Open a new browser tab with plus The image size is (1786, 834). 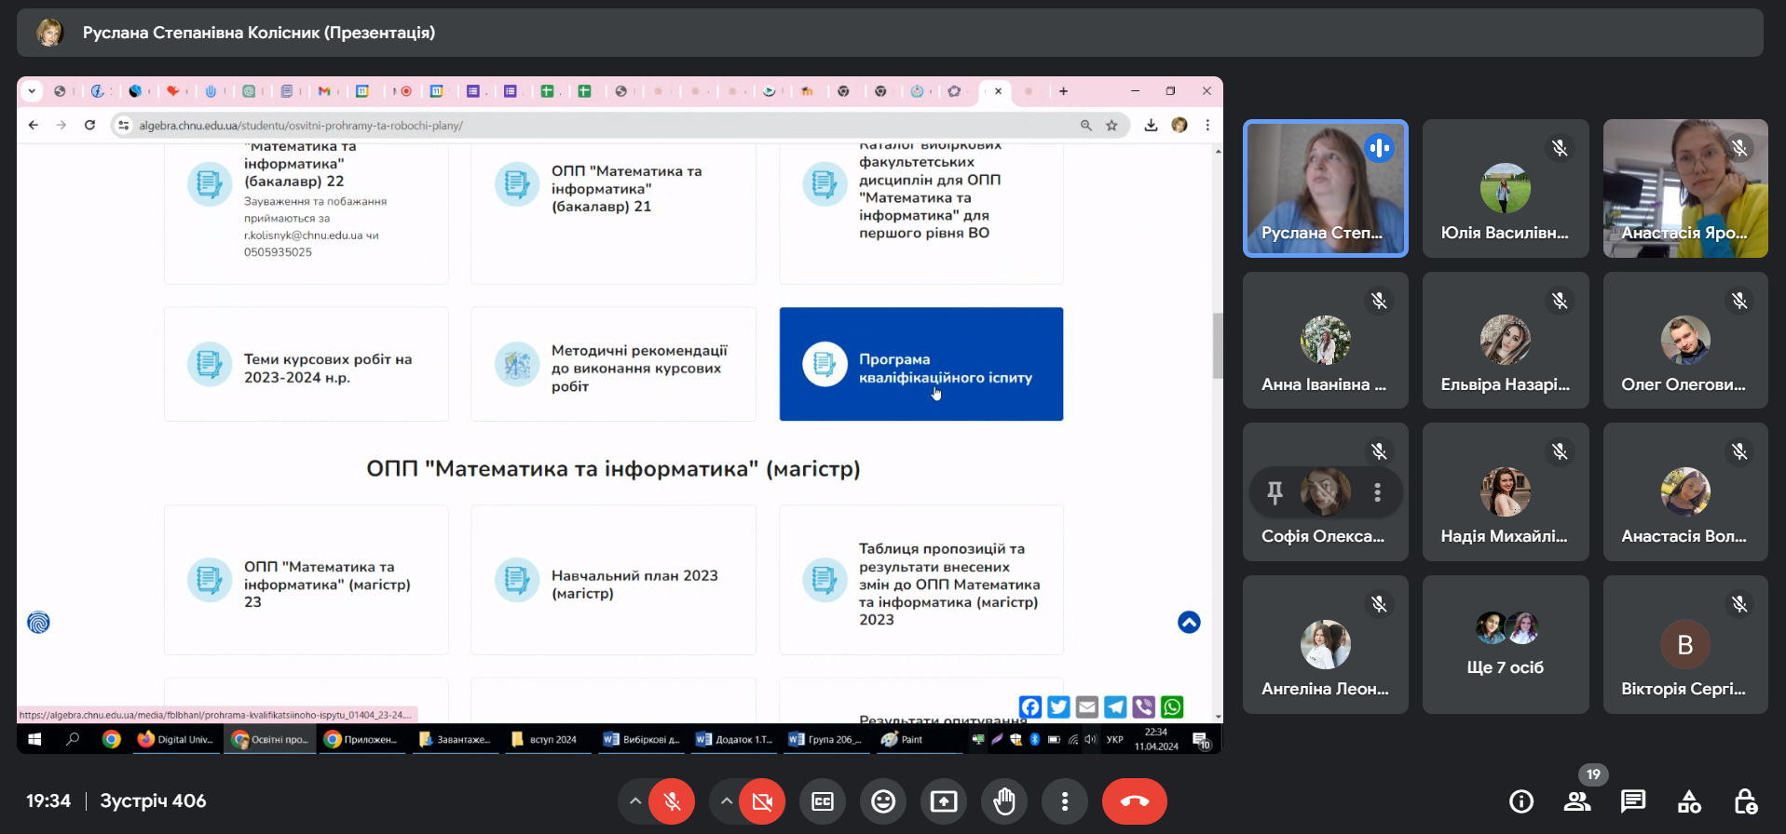(x=1063, y=91)
